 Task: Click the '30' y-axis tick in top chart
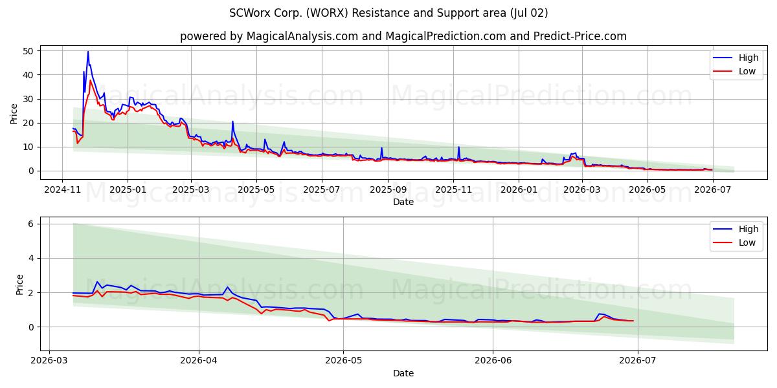click(x=29, y=99)
